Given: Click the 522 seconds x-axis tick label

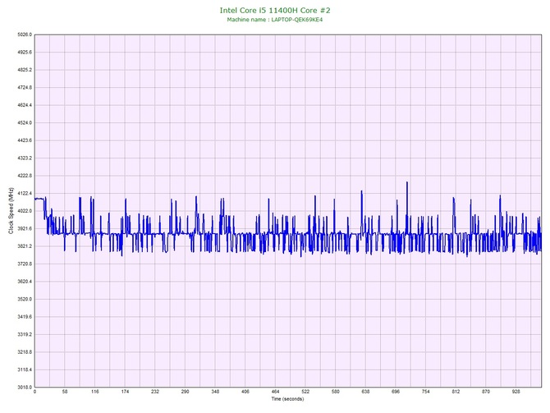Looking at the screenshot, I should pos(305,392).
